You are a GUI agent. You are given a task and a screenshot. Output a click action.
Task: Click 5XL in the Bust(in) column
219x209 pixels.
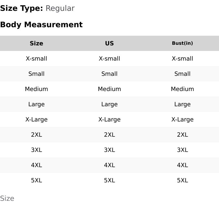[x=182, y=180]
